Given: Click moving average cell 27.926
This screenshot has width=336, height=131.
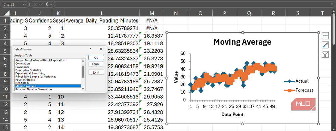Looking at the screenshot, I should 152,105.
